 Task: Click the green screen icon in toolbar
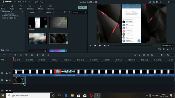click(x=37, y=55)
